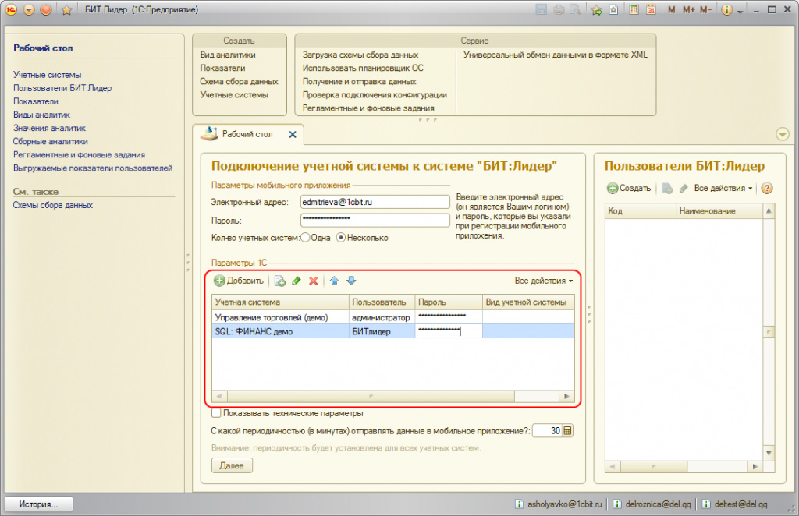Viewport: 799px width, 516px height.
Task: Click the "Электронный адрес" input field
Action: coord(375,202)
